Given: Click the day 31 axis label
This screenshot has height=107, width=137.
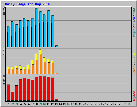Looking at the screenshot, I should click(128, 104).
